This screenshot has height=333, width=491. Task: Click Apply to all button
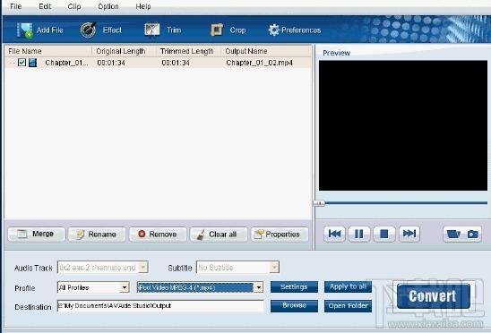(348, 286)
